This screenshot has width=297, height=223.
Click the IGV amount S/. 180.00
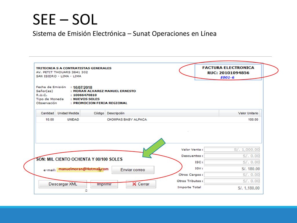[x=251, y=169]
